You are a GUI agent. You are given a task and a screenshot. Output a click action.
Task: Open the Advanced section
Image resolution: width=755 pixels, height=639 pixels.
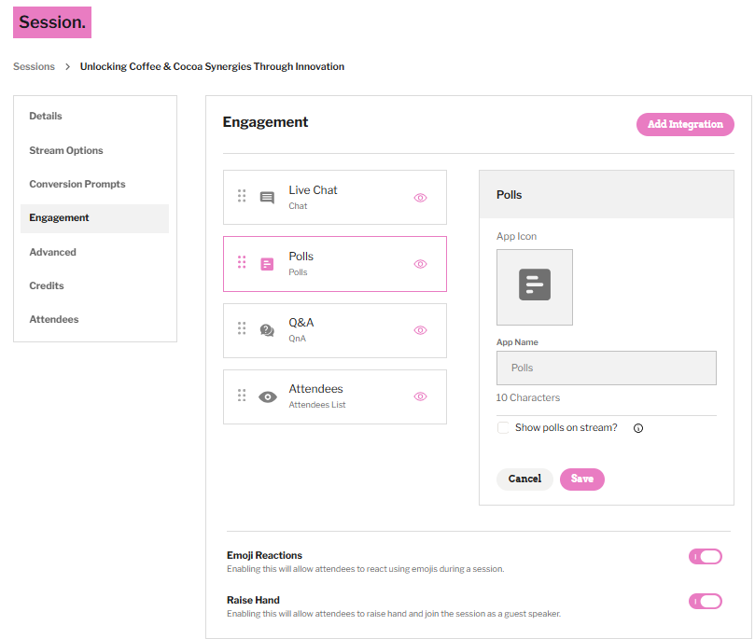tap(52, 252)
